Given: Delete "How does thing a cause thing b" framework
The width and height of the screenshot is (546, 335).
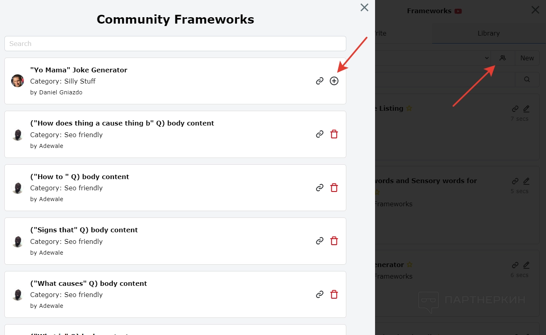Looking at the screenshot, I should coord(334,134).
